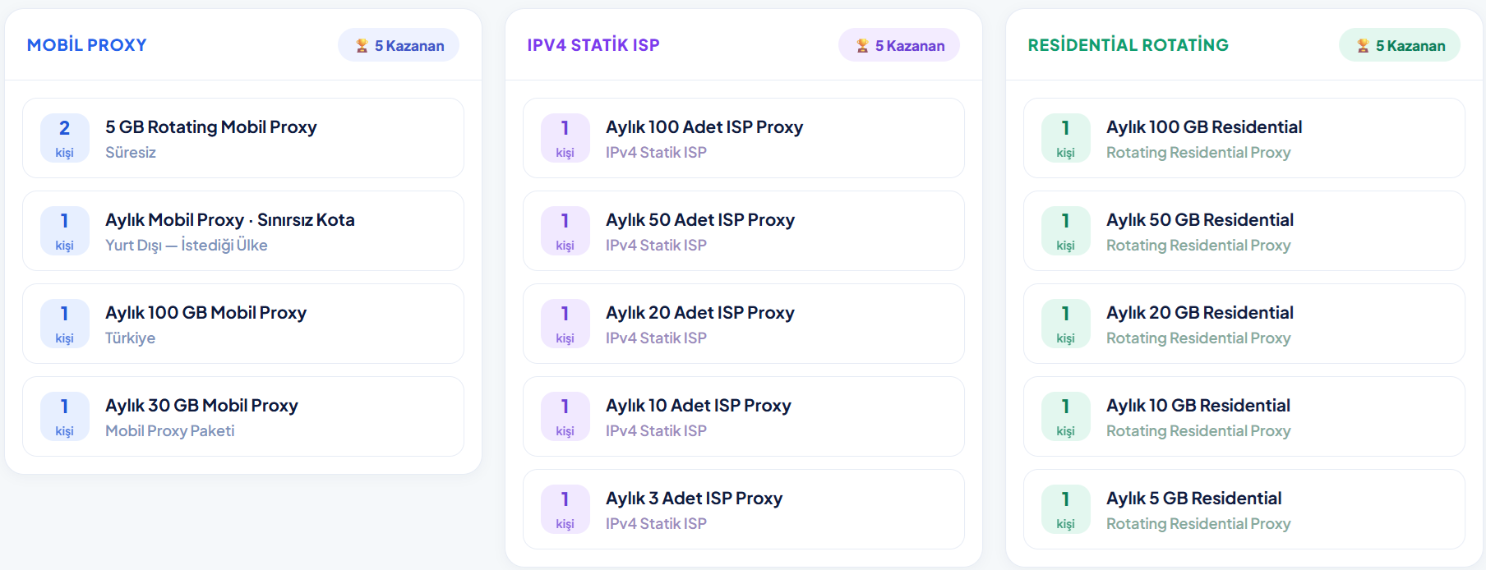Open Aylık 3 Adet ISP Proxy entry
Image resolution: width=1486 pixels, height=570 pixels.
pyautogui.click(x=744, y=509)
